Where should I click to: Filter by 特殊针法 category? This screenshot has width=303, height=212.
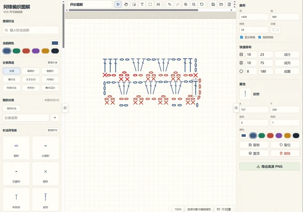tap(12, 88)
